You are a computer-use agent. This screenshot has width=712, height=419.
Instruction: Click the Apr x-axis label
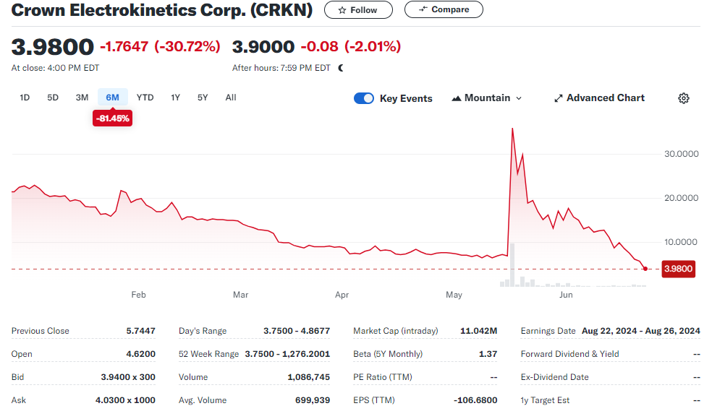(x=342, y=295)
